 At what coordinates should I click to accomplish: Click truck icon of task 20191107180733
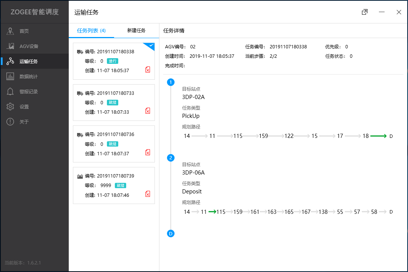point(80,93)
